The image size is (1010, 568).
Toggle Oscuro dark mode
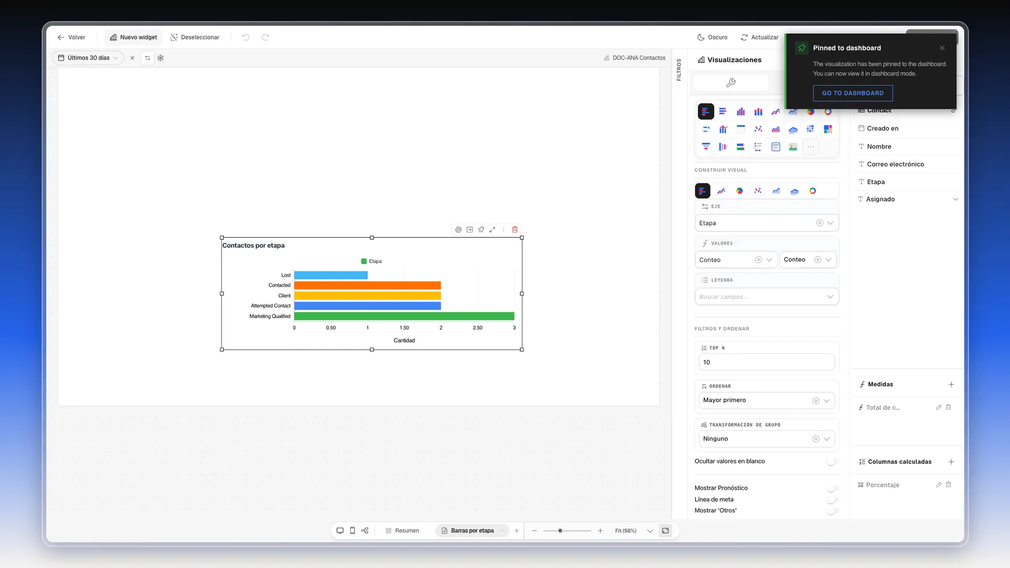tap(712, 37)
